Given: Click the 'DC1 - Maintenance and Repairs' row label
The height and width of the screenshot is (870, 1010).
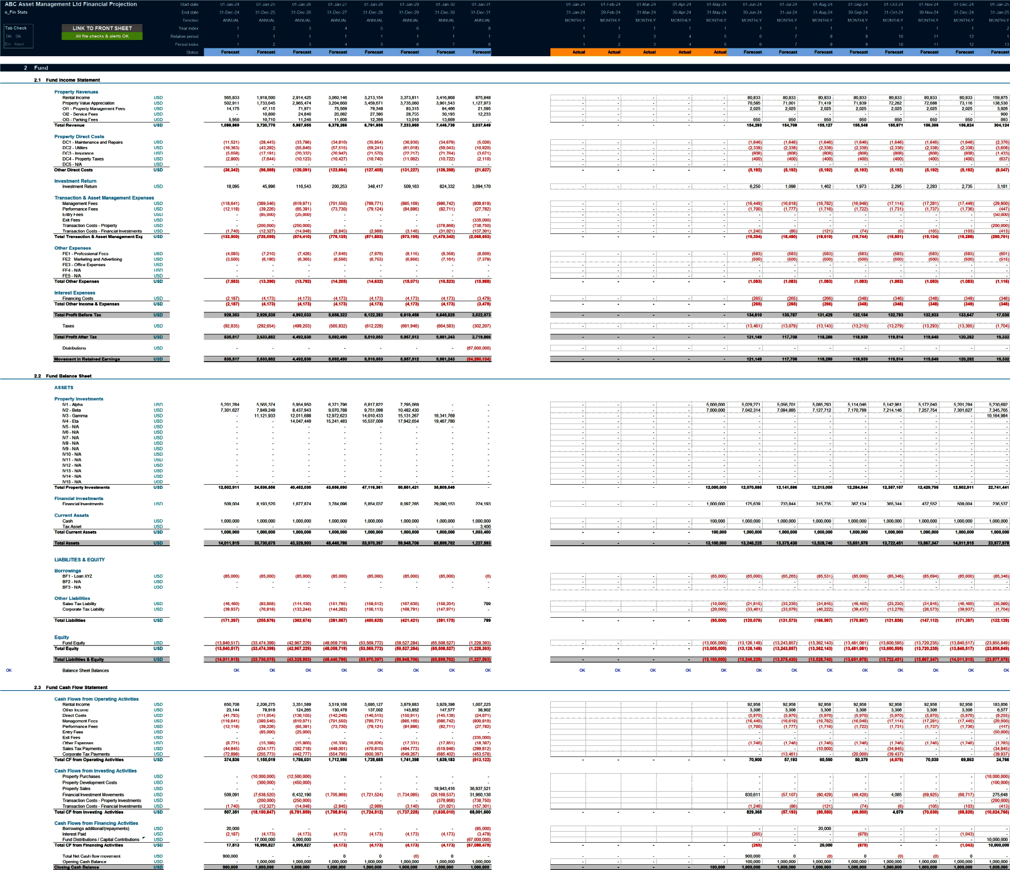Looking at the screenshot, I should pyautogui.click(x=93, y=142).
